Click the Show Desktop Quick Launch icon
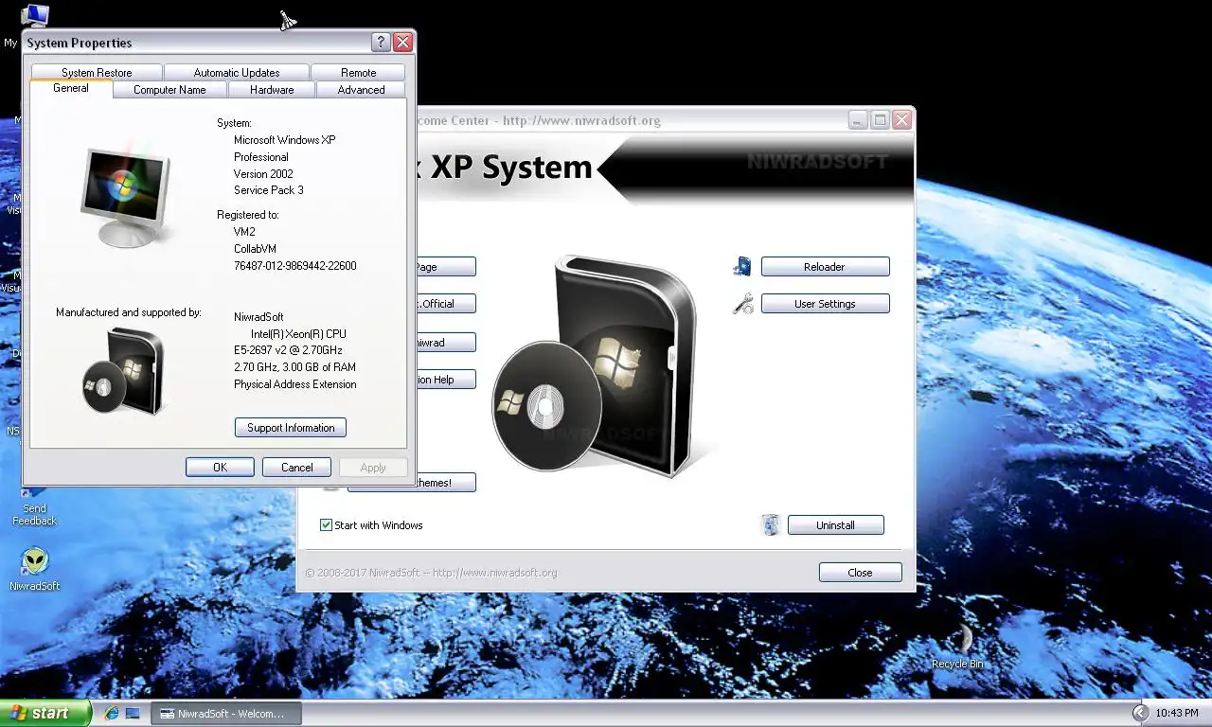 click(133, 713)
